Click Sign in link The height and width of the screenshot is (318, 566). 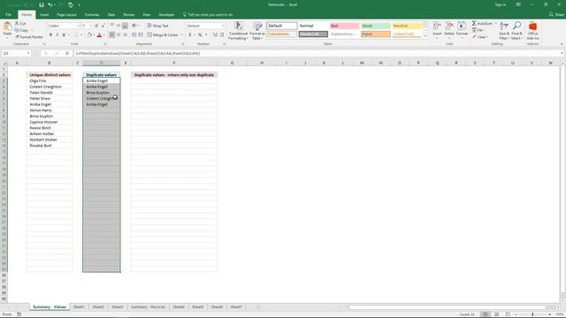click(x=501, y=4)
